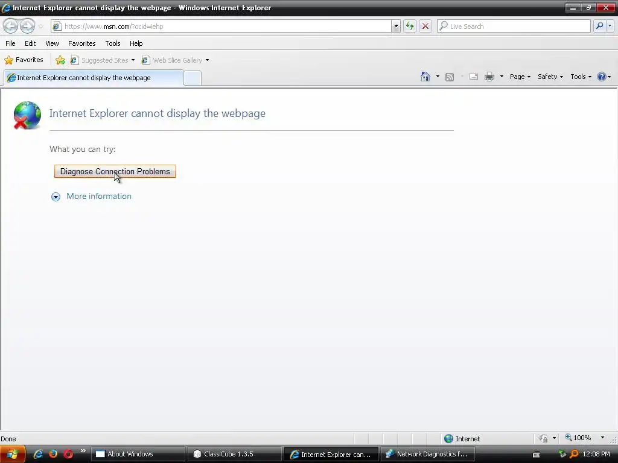Click the orange search tray icon
The image size is (618, 463).
tap(575, 454)
